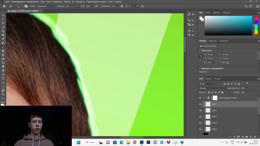The height and width of the screenshot is (146, 260).
Task: Hide the gradient map copy layer
Action: point(200,98)
